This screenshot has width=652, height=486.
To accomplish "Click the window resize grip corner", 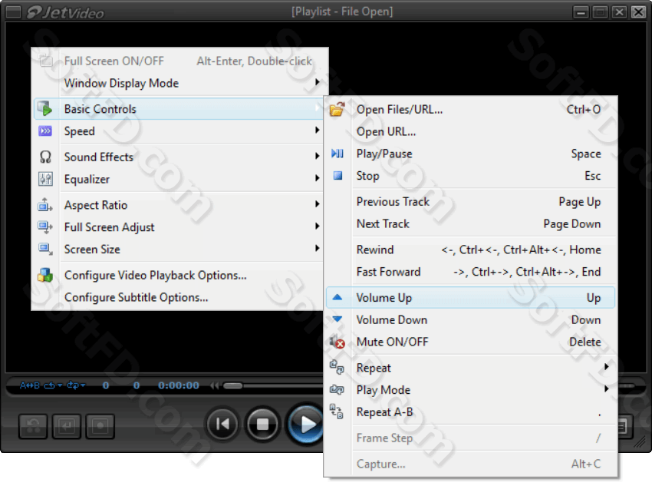I will (640, 442).
